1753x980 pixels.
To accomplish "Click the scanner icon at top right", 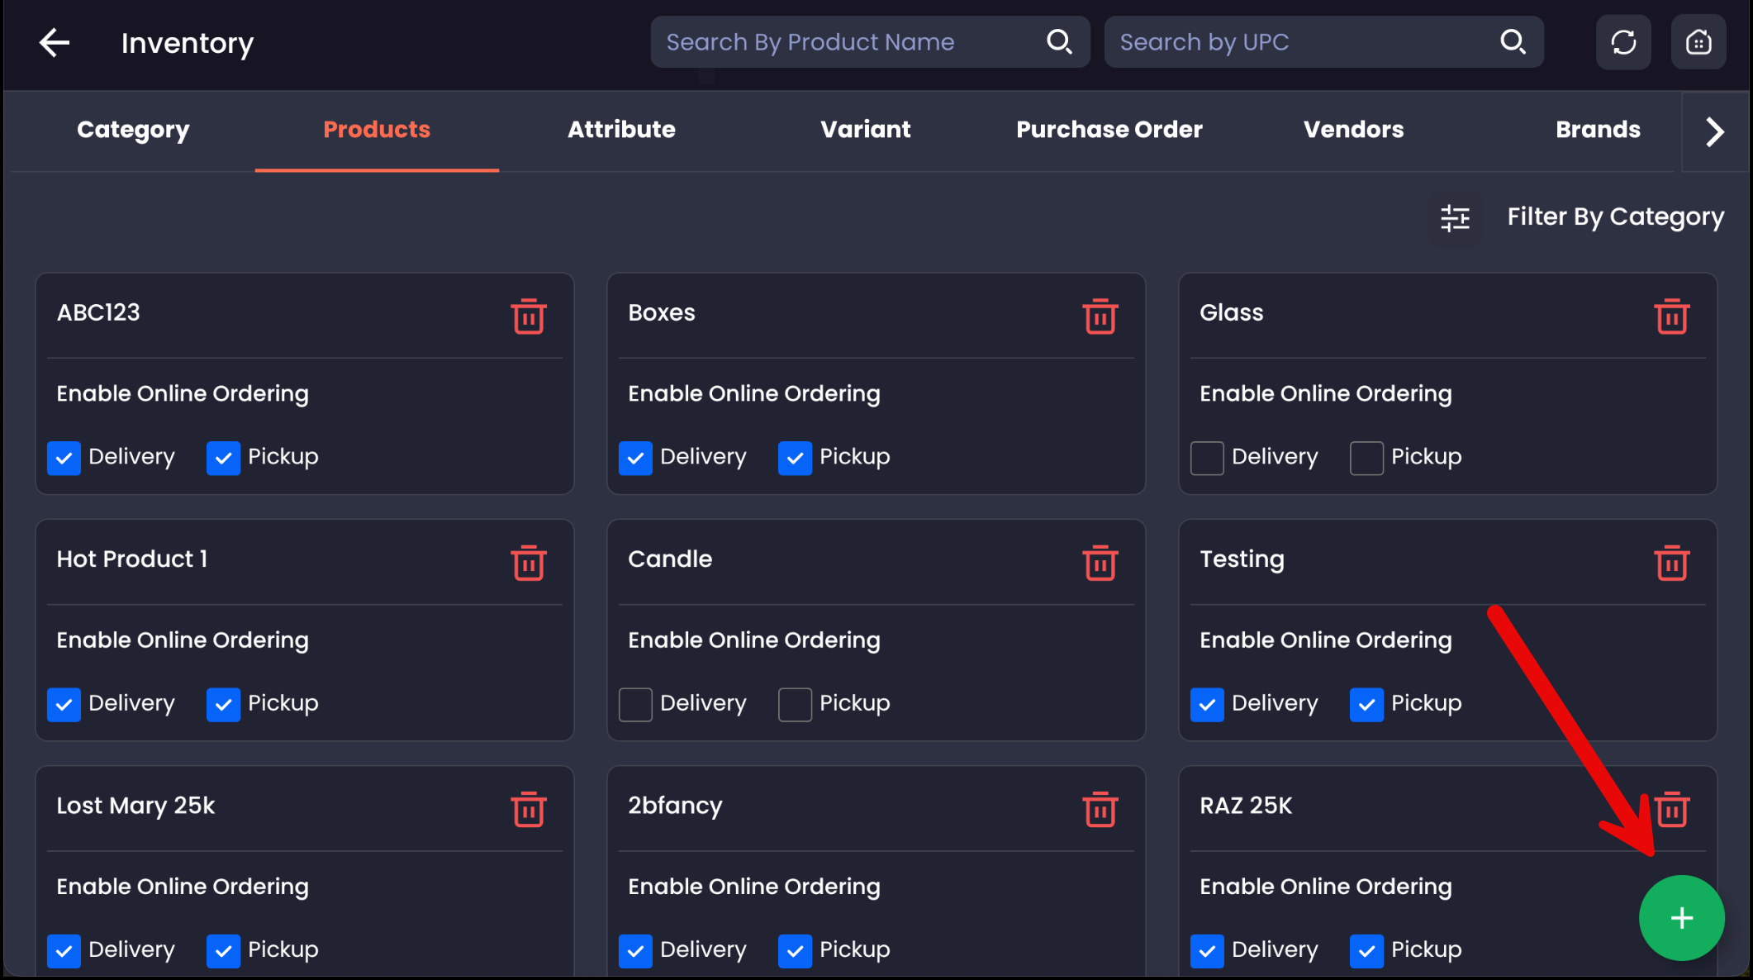I will click(1698, 42).
